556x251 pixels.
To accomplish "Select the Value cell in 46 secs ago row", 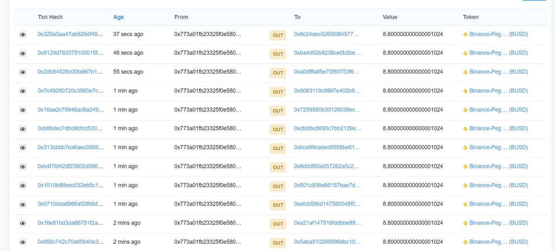I will 413,53.
